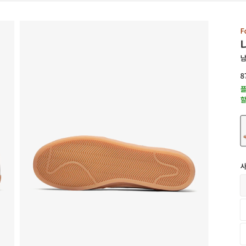The height and width of the screenshot is (246, 246).
Task: Click the small shoe icon inside color thumbnail
Action: pyautogui.click(x=244, y=137)
